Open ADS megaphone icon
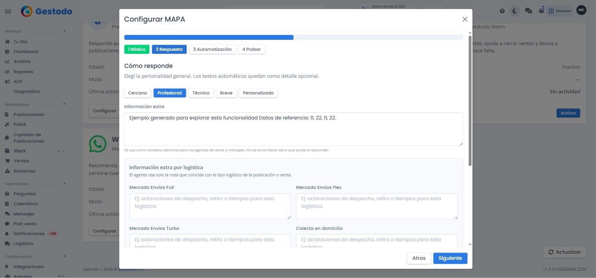 point(7,82)
